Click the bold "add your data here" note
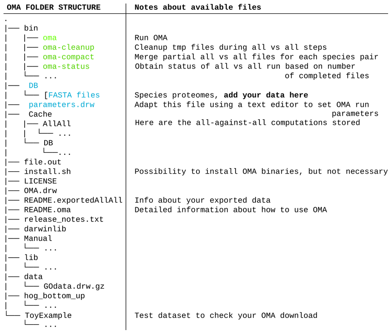Viewport: 392px width, 334px height. pyautogui.click(x=266, y=95)
